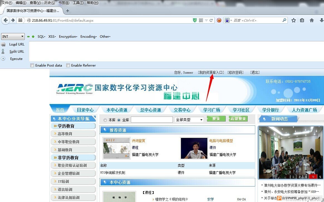Click in the site search text field

tap(152, 120)
